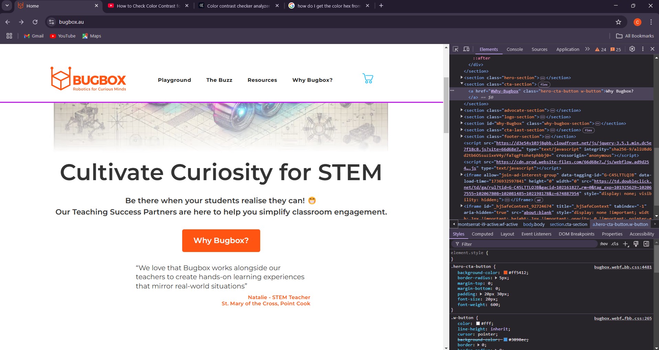Open the Event Listeners tab

pos(536,234)
